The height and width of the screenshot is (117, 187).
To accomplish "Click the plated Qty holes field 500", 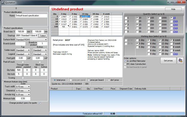I will 19,70.
